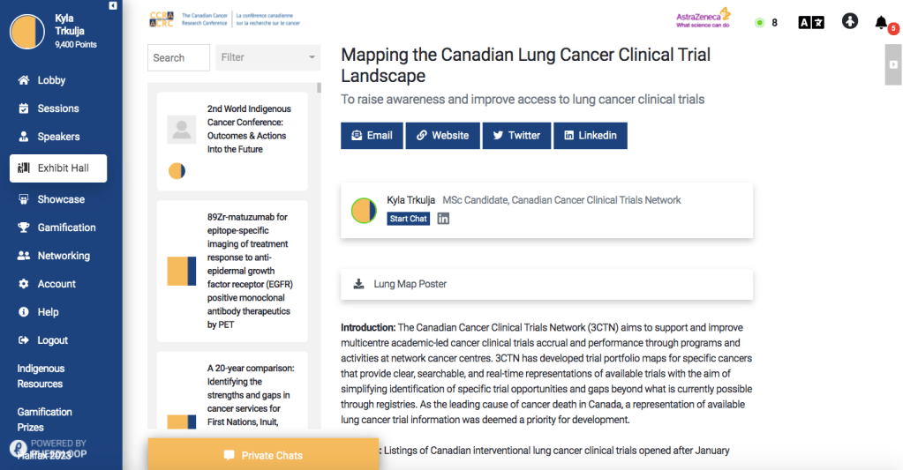Open the Gamification menu item

pos(66,228)
